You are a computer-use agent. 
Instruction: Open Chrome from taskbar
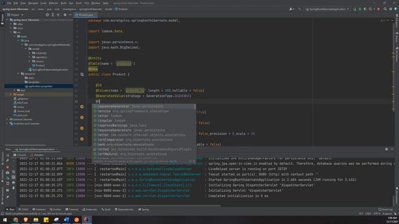[16, 220]
